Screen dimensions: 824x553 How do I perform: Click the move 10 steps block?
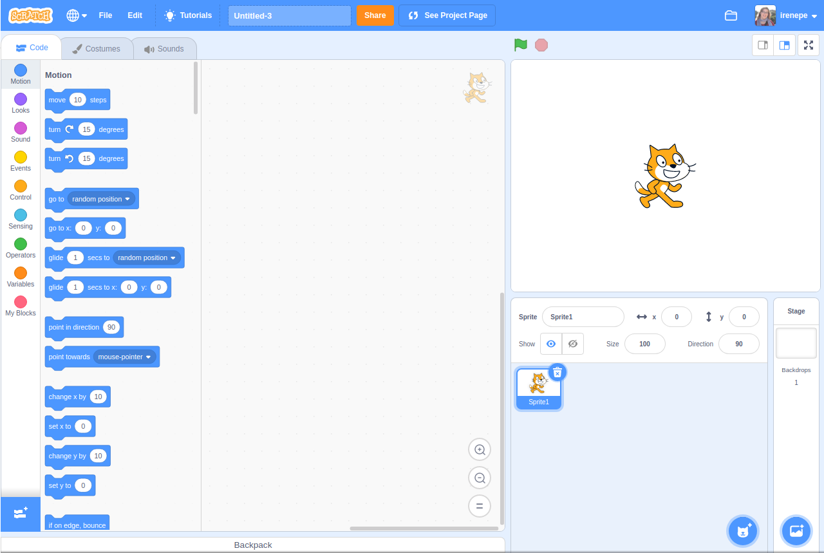77,100
